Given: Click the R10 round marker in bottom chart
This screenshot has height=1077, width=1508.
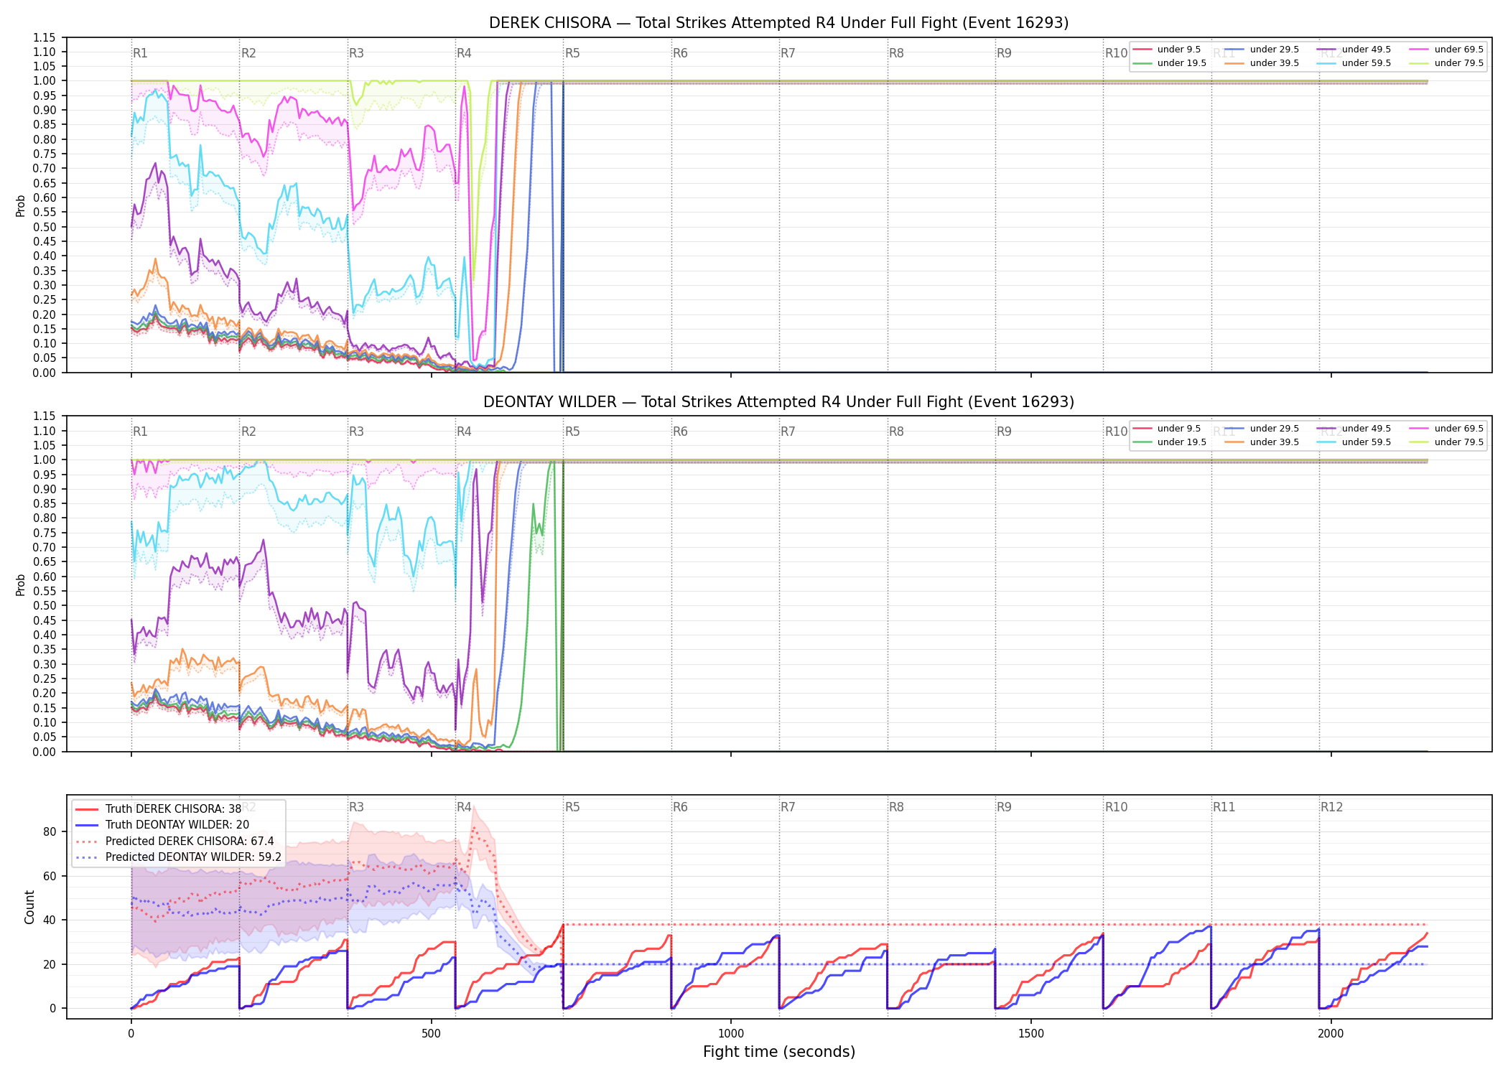Looking at the screenshot, I should 1116,807.
